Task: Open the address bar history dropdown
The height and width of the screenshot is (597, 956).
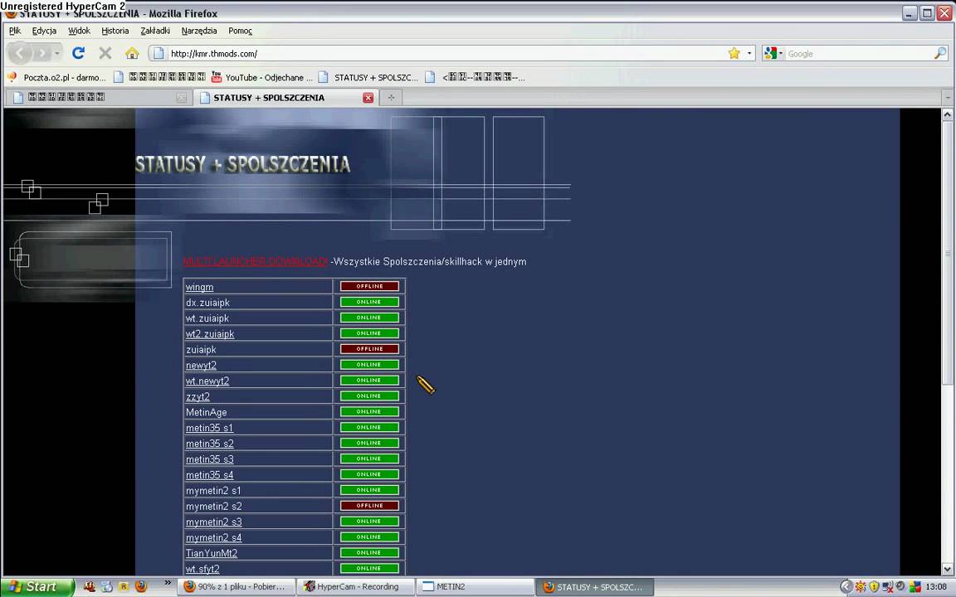Action: coord(749,54)
